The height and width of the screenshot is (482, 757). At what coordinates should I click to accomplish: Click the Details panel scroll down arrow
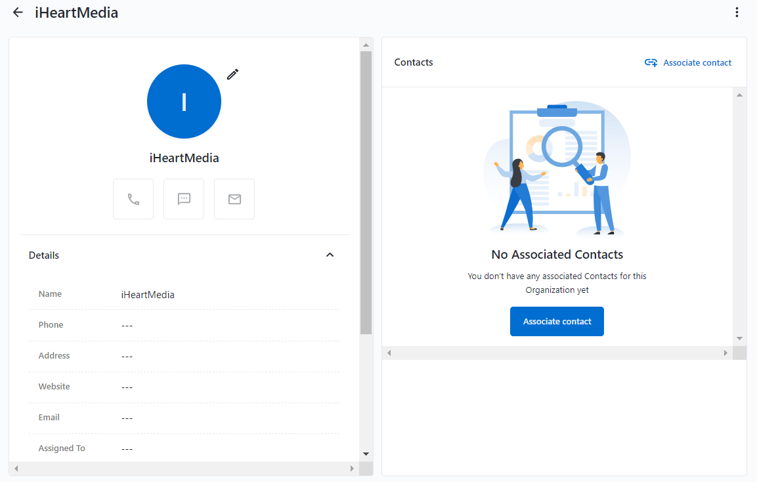coord(366,454)
